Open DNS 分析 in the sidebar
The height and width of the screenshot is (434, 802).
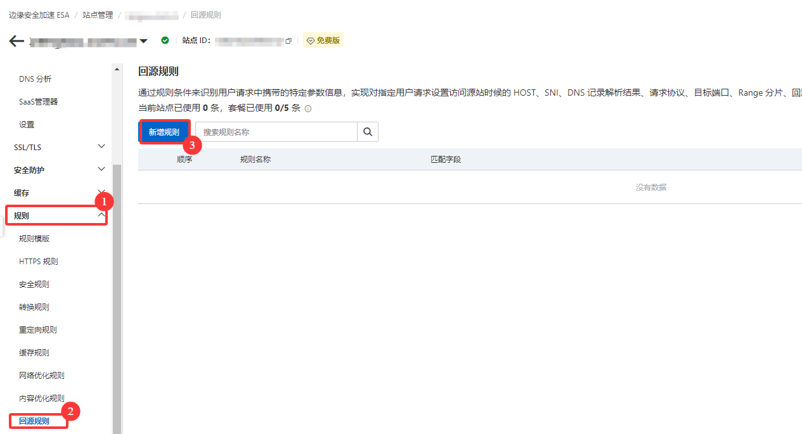click(x=36, y=79)
